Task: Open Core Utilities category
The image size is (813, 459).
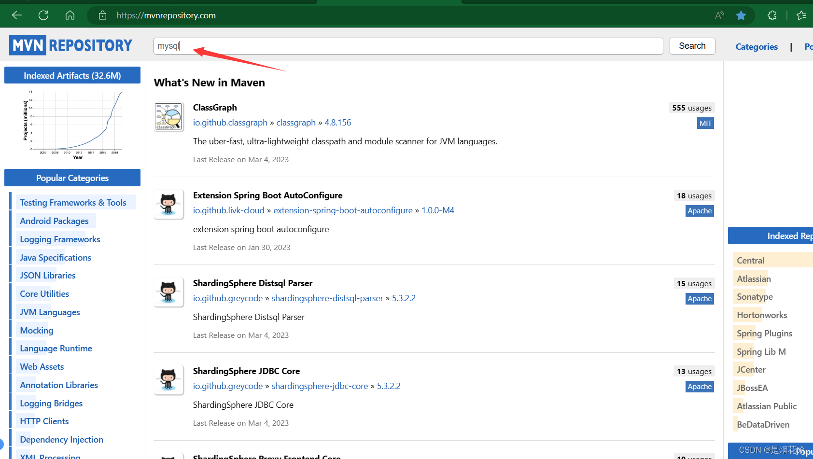Action: 44,294
